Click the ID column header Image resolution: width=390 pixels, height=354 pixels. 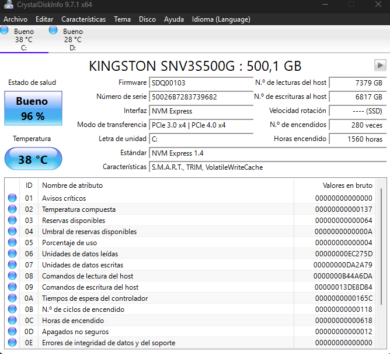coord(29,185)
